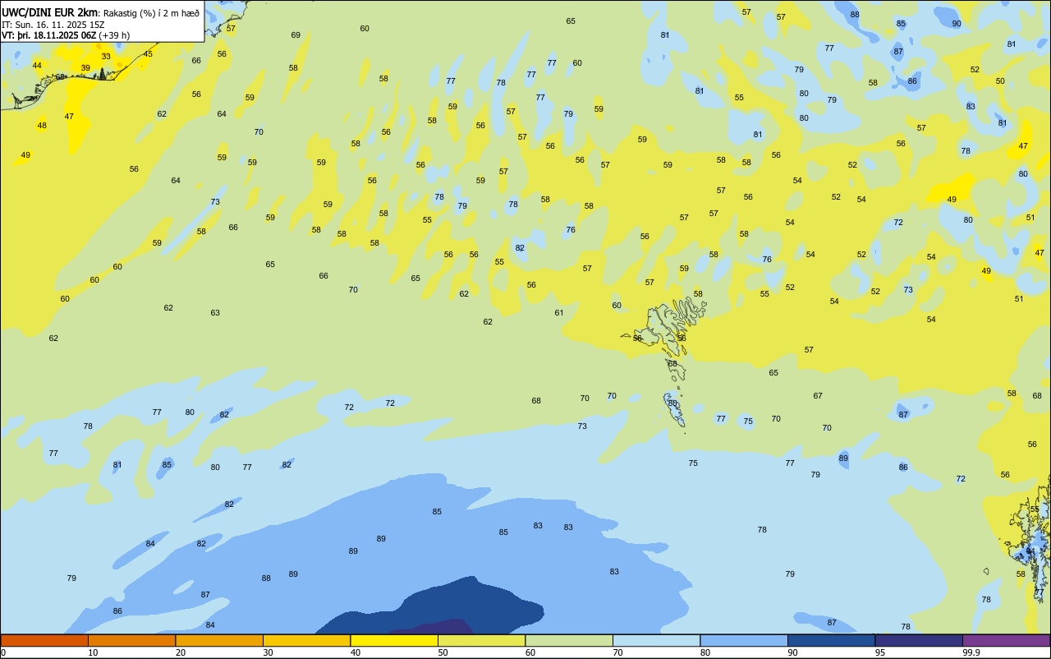Screen dimensions: 1051x659
Task: Click the map value '67'
Action: (x=818, y=396)
